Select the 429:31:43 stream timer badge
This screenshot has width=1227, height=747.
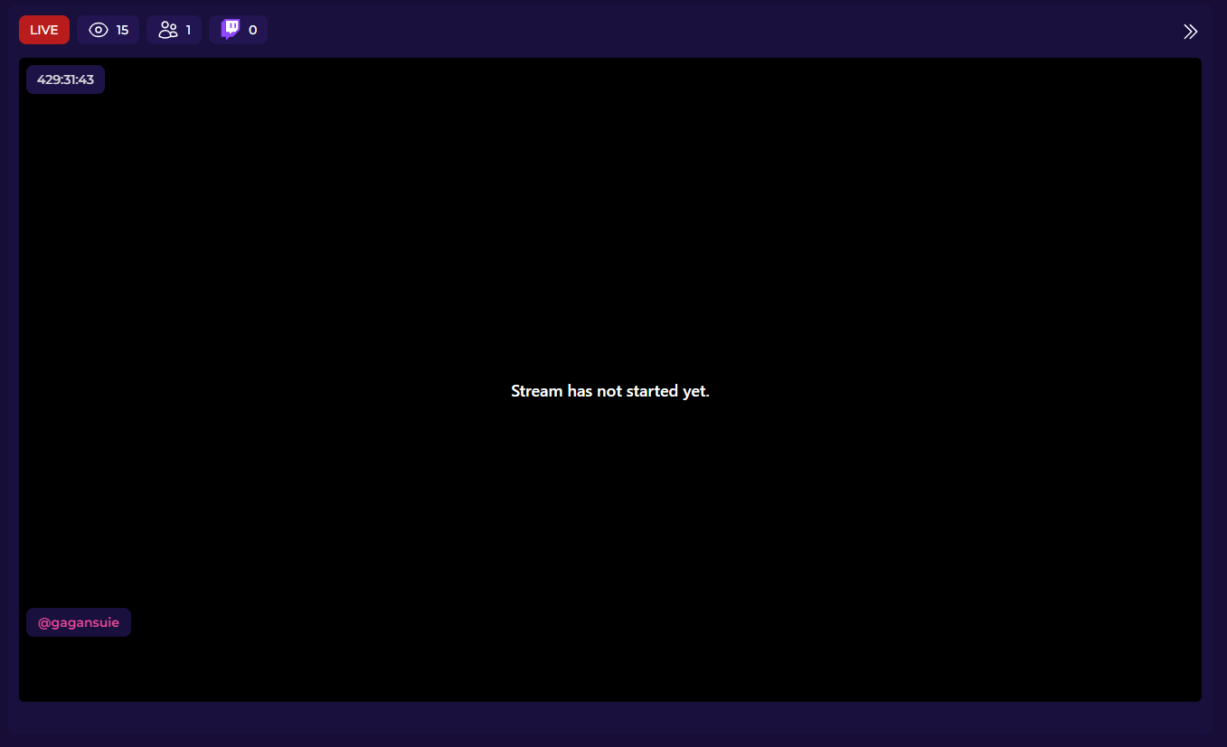click(x=64, y=79)
